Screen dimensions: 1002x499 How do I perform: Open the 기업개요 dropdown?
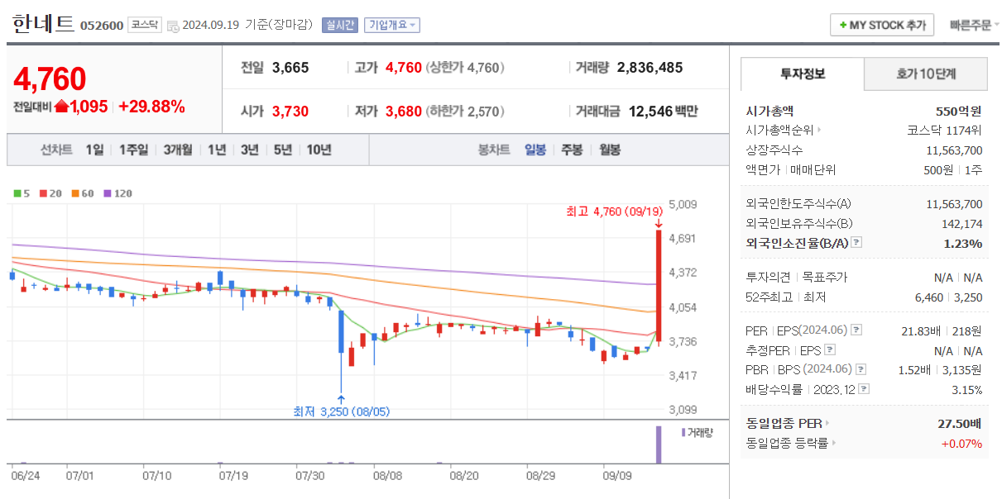[x=392, y=25]
